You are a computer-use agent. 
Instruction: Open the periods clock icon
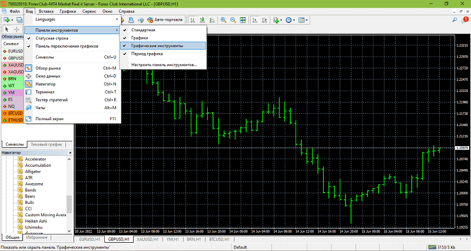click(x=288, y=20)
